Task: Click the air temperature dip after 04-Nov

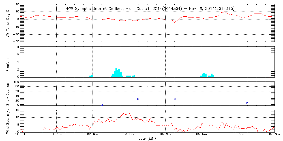Action: point(174,22)
